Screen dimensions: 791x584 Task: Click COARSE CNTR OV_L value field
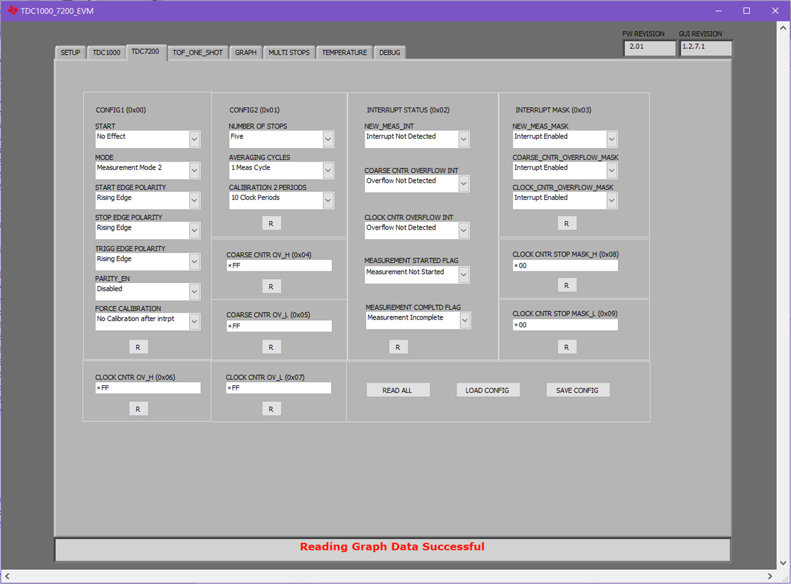[279, 326]
